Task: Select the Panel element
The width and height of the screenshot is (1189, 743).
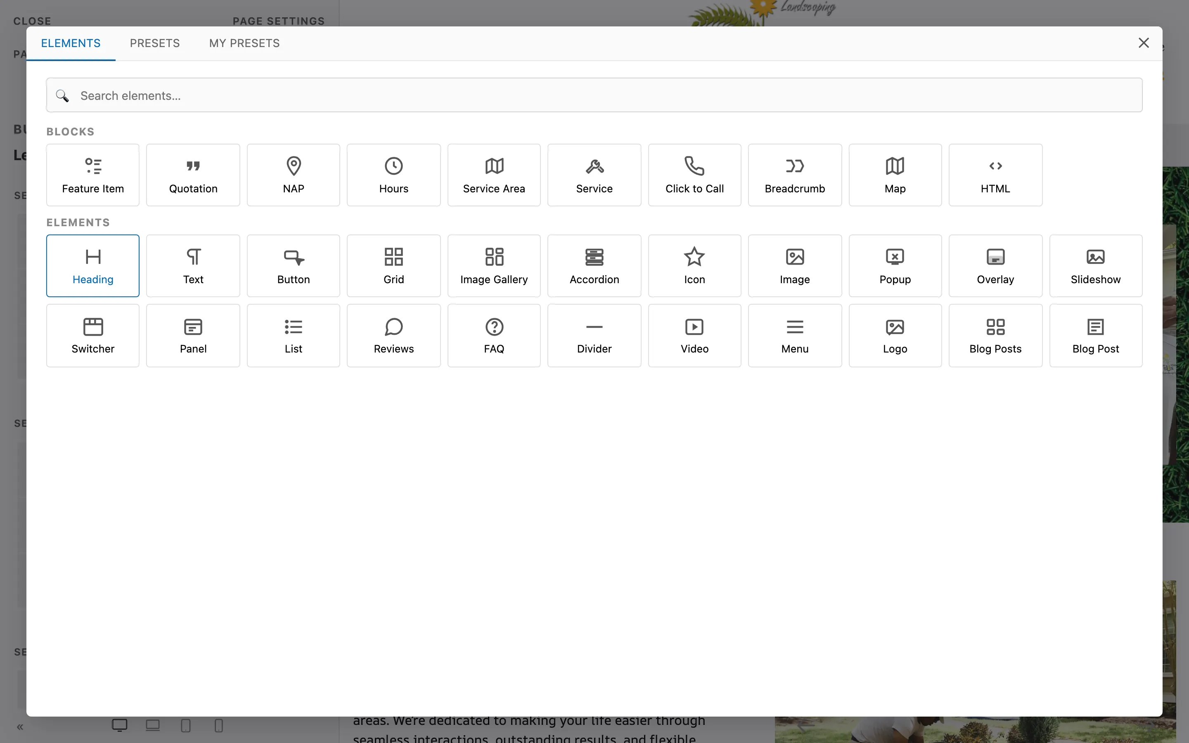Action: coord(193,336)
